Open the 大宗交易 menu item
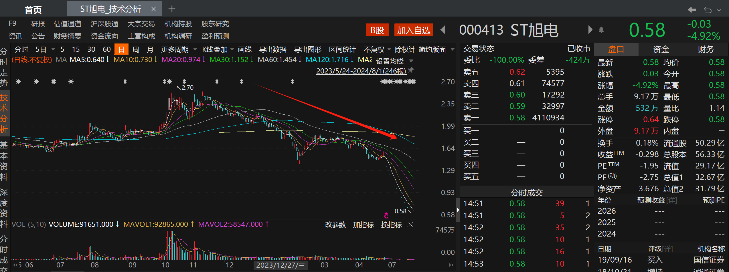Image resolution: width=729 pixels, height=272 pixels. (141, 24)
